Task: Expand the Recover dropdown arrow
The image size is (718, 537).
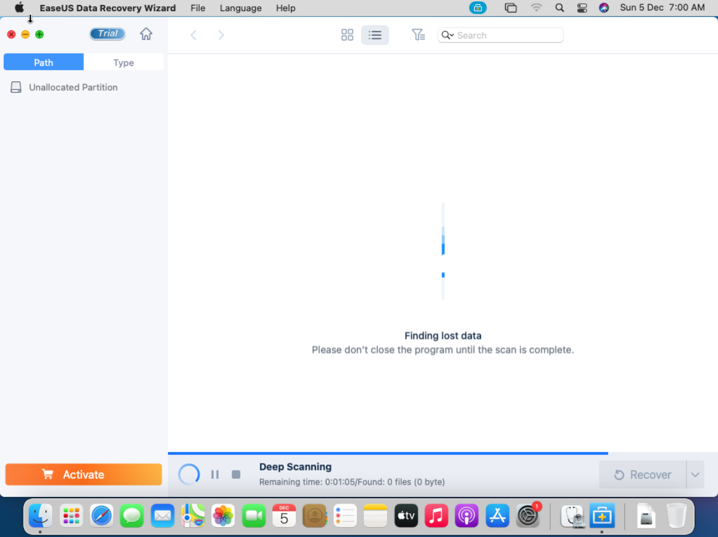Action: tap(695, 475)
